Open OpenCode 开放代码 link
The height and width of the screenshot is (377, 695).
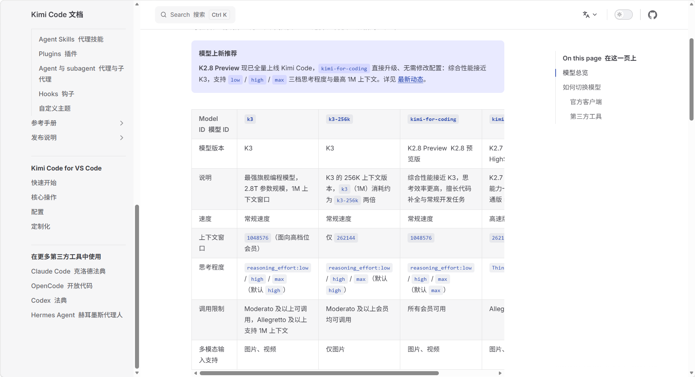point(62,286)
